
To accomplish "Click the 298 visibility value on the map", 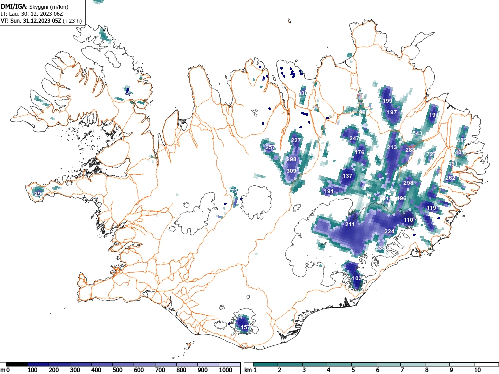I will pyautogui.click(x=291, y=159).
